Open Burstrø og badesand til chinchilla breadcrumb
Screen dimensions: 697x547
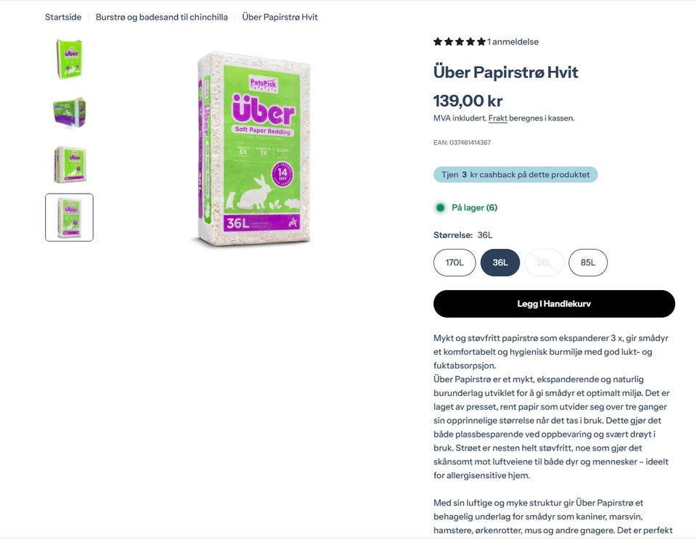click(162, 17)
